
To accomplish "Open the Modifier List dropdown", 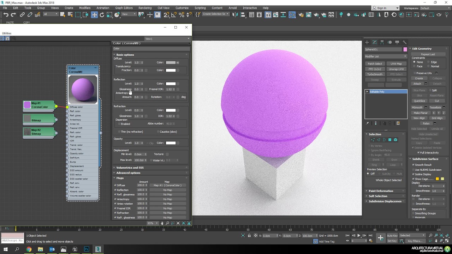I will click(386, 56).
